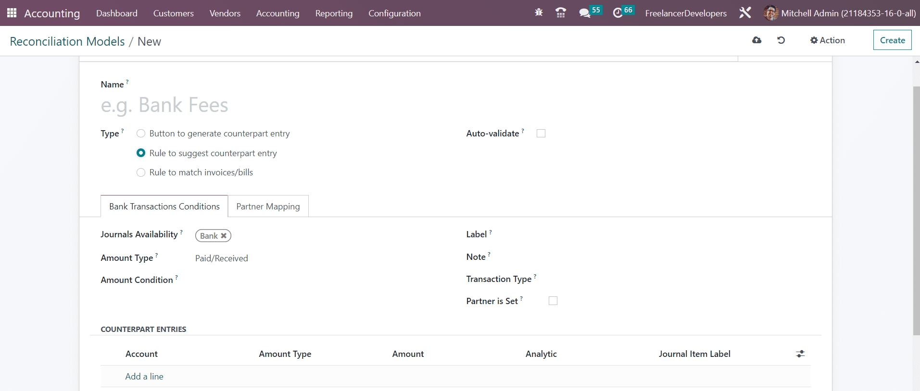Click the Create button
920x391 pixels.
(x=892, y=40)
